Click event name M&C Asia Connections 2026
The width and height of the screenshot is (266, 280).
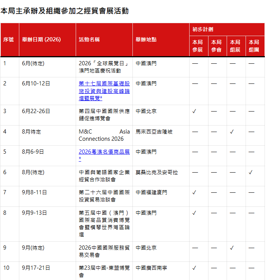[104, 135]
